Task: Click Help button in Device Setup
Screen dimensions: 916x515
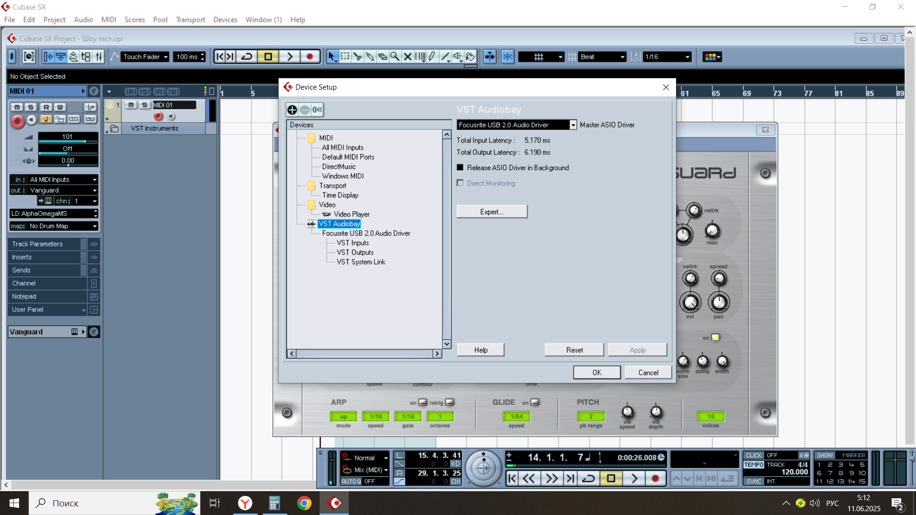Action: [480, 350]
